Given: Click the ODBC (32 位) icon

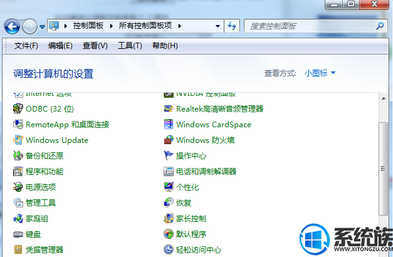Looking at the screenshot, I should tap(18, 109).
